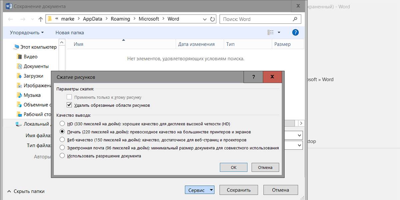The width and height of the screenshot is (400, 200).
Task: Sort by the Тип column header
Action: click(248, 44)
